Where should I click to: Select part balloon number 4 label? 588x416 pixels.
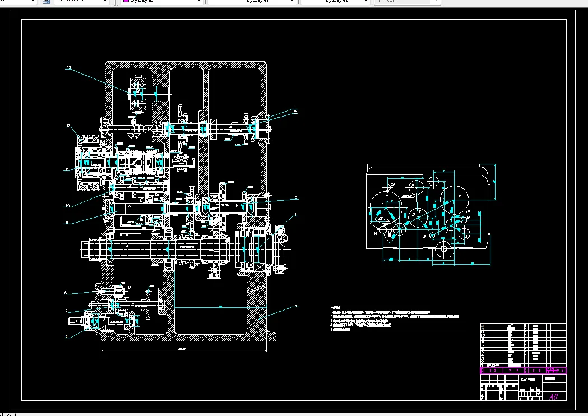pos(295,215)
